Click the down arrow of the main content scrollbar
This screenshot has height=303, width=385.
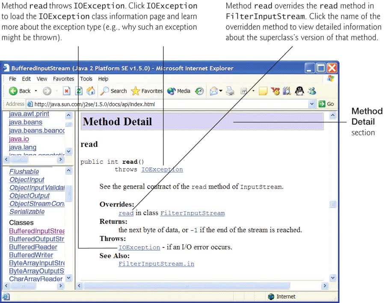pos(333,278)
